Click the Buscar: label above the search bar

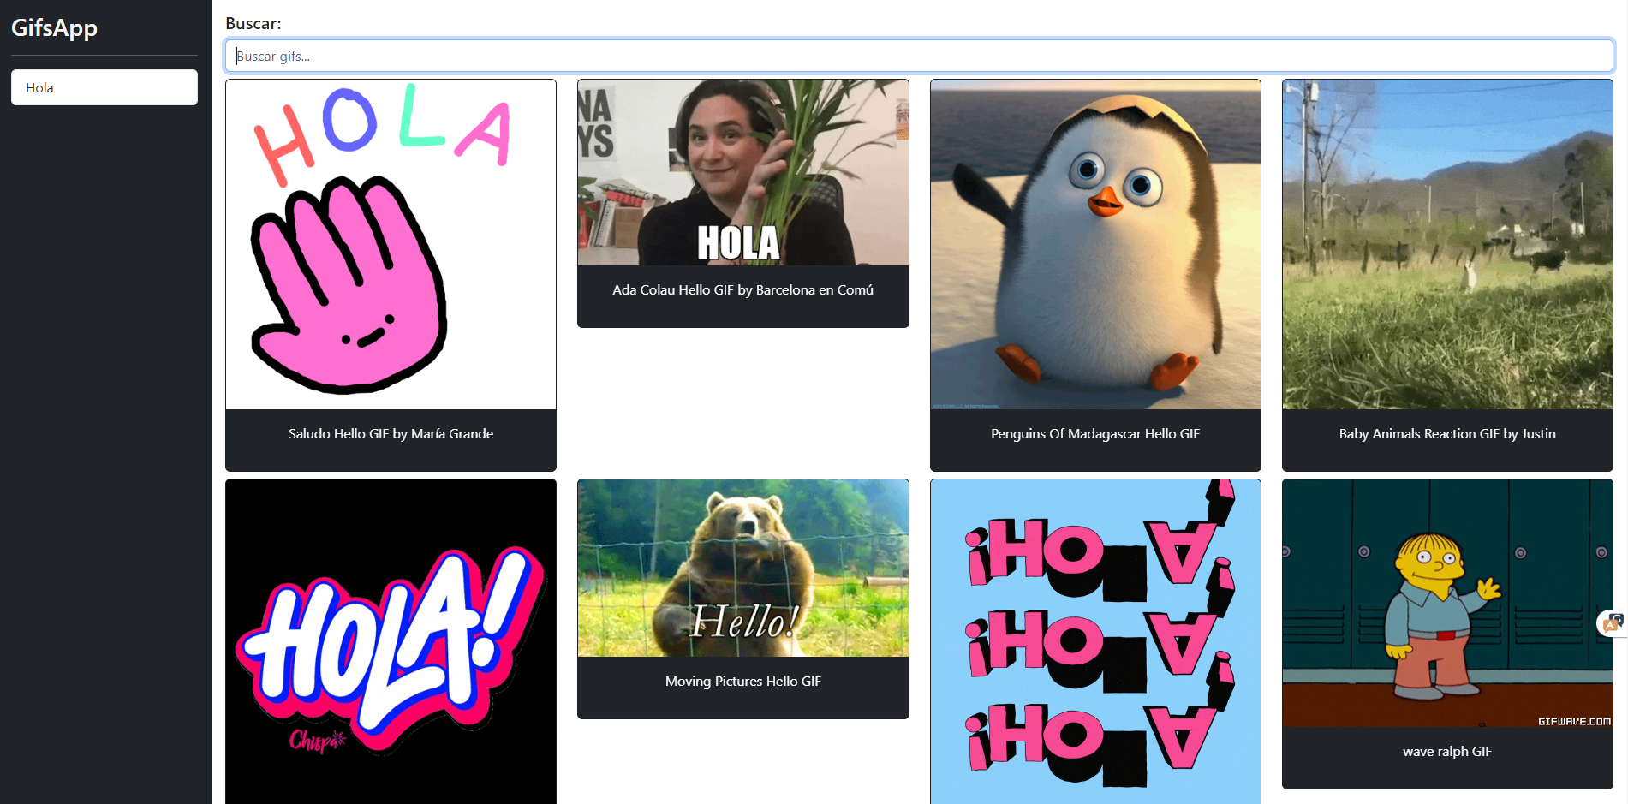pyautogui.click(x=253, y=23)
